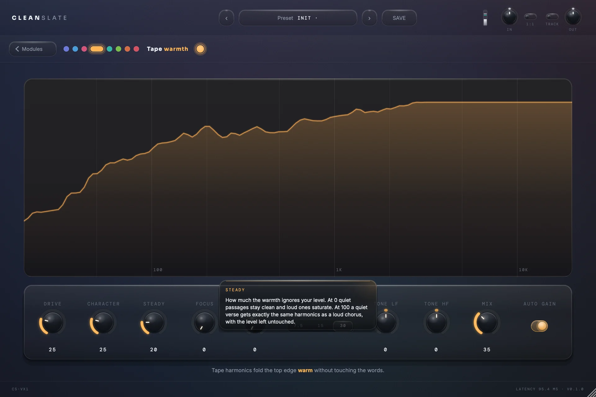This screenshot has width=596, height=397.
Task: Click the spectrum curve display
Action: (298, 177)
